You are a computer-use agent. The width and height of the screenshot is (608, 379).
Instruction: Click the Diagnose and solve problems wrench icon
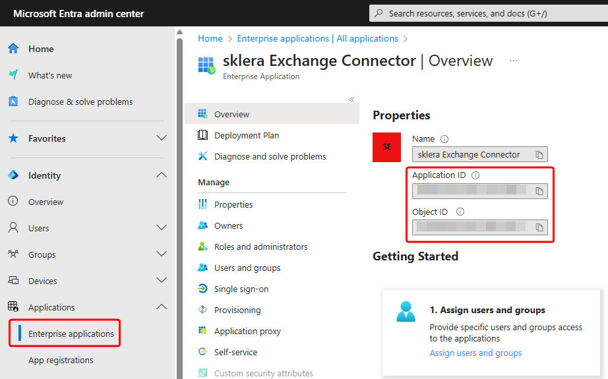coord(203,156)
